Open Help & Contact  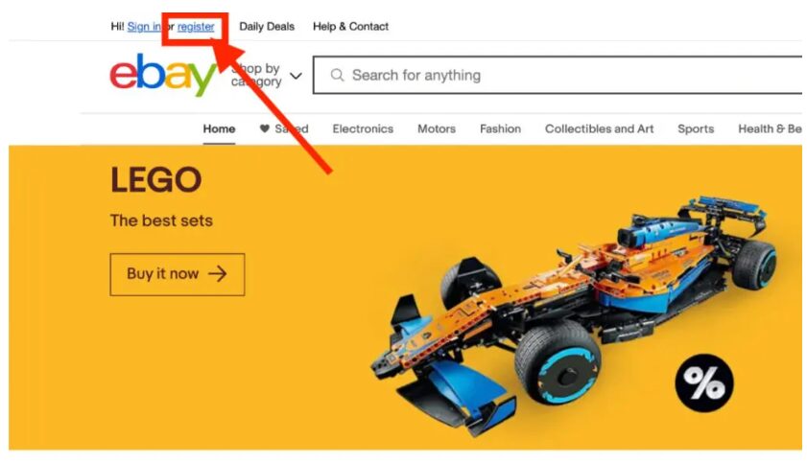[350, 26]
